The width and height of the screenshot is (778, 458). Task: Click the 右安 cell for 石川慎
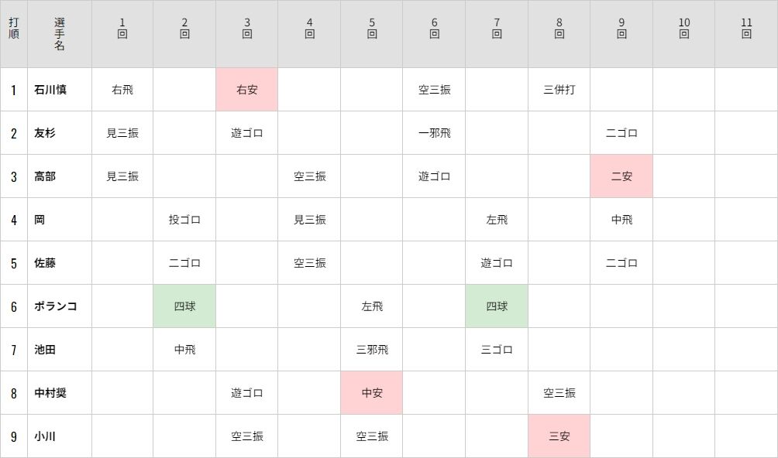246,90
